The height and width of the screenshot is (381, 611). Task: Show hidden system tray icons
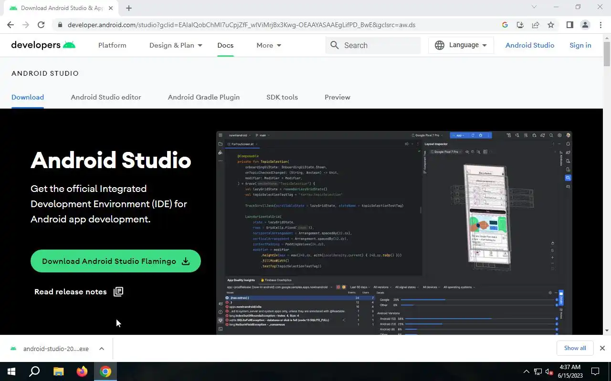tap(527, 371)
